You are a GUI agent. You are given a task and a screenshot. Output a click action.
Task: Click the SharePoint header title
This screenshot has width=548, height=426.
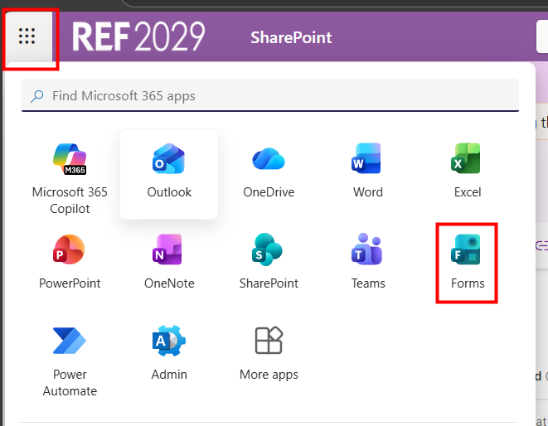[291, 37]
